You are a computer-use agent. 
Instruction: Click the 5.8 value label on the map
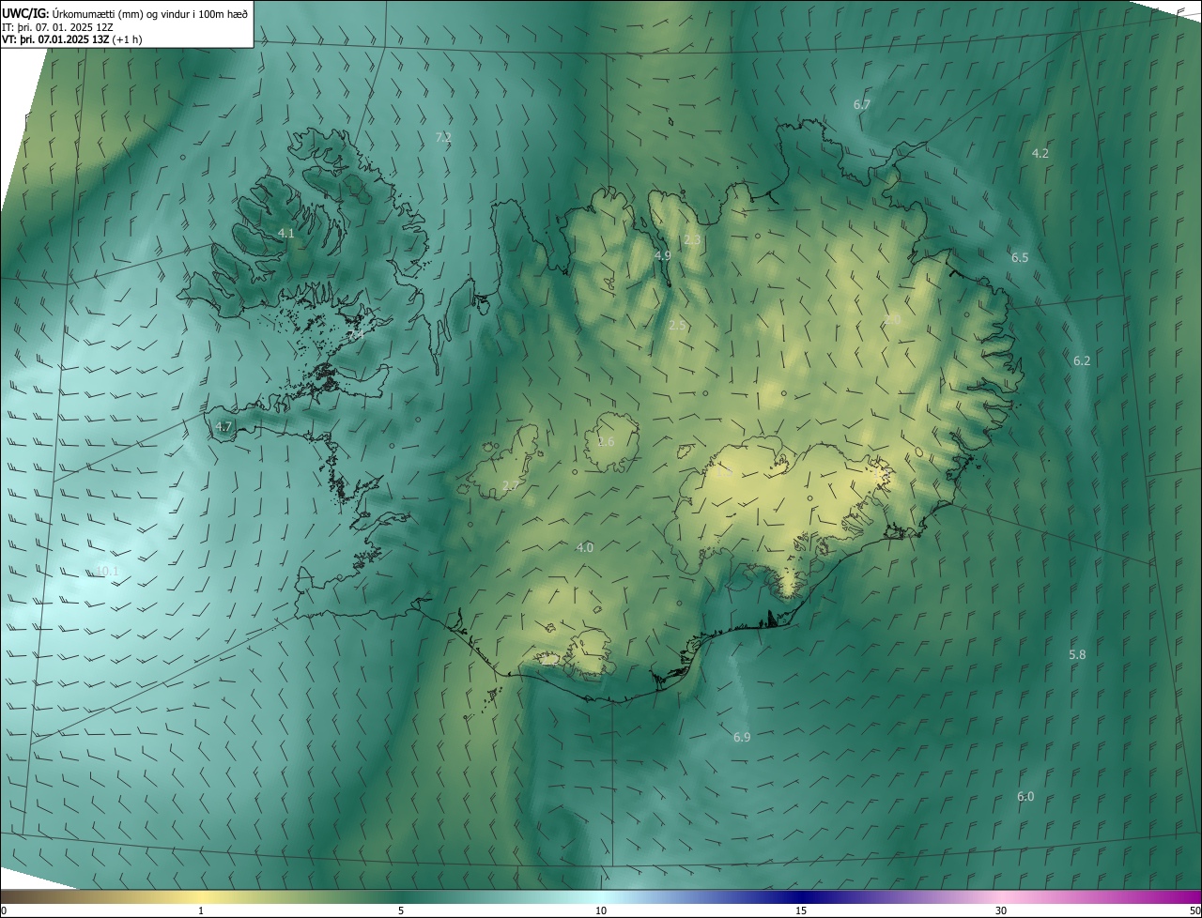1077,655
